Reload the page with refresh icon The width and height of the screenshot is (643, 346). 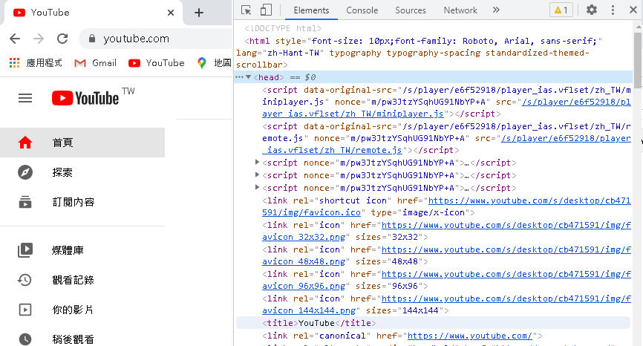[x=62, y=39]
